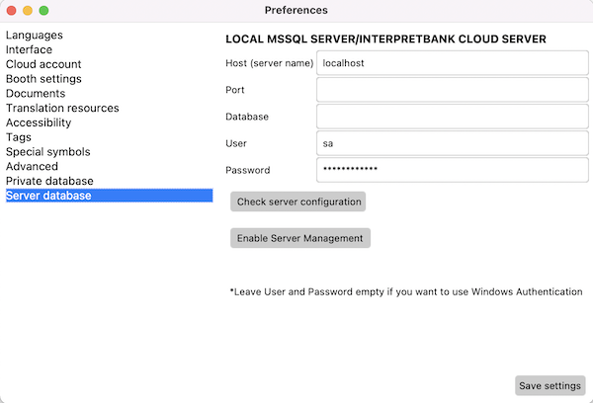This screenshot has width=593, height=403.
Task: Select Accessibility preferences
Action: pos(39,122)
